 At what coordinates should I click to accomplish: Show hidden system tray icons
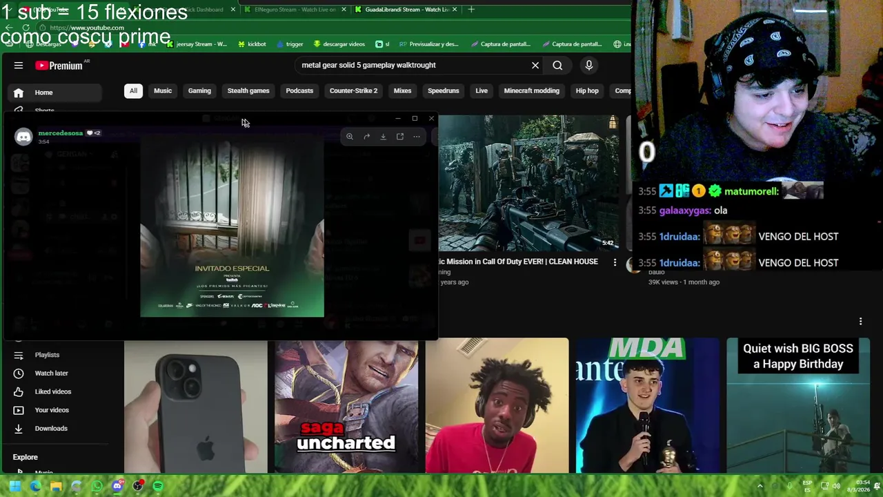click(760, 486)
